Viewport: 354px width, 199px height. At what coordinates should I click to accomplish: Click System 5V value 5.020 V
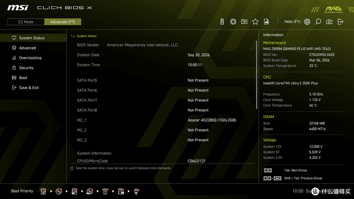click(x=315, y=152)
